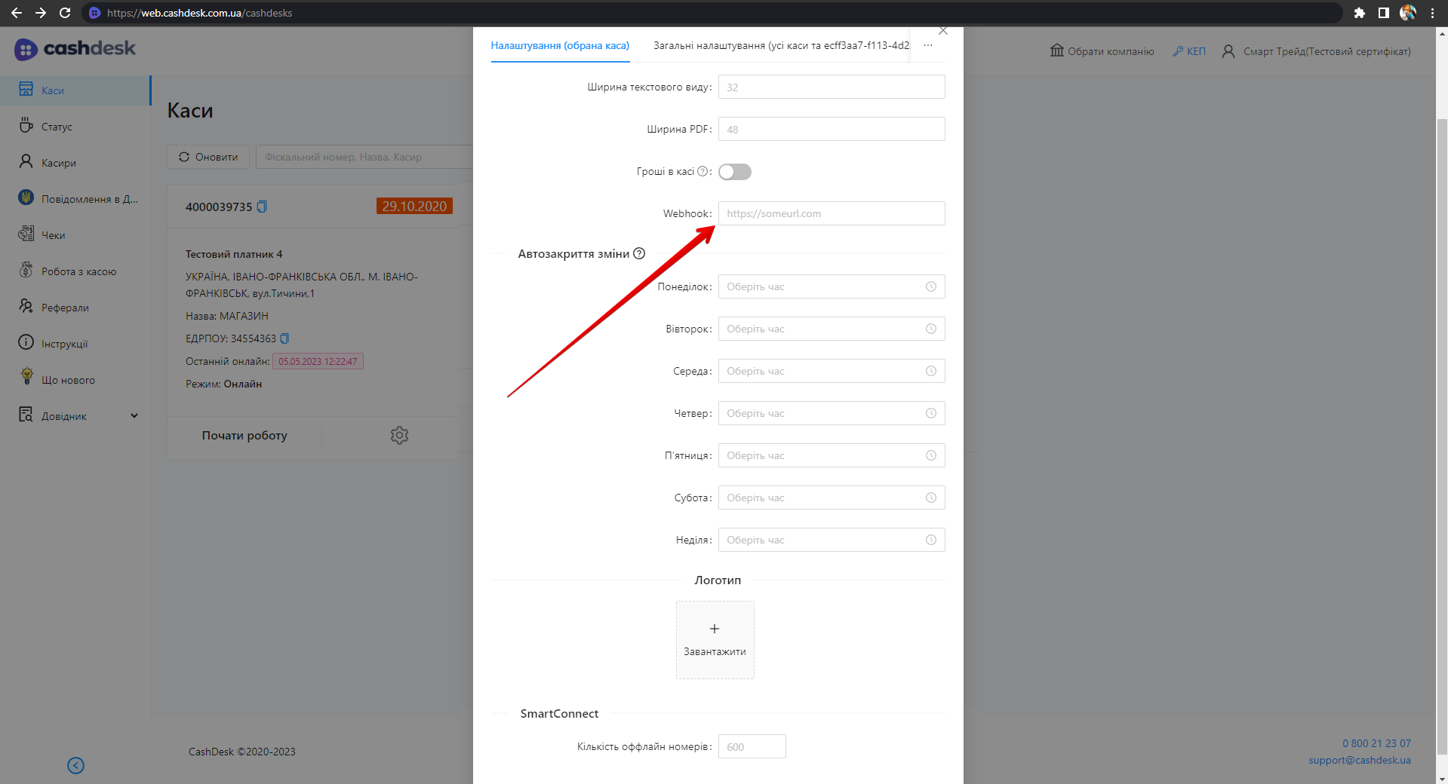Select the Налаштування (обрана каса) tab

click(560, 45)
